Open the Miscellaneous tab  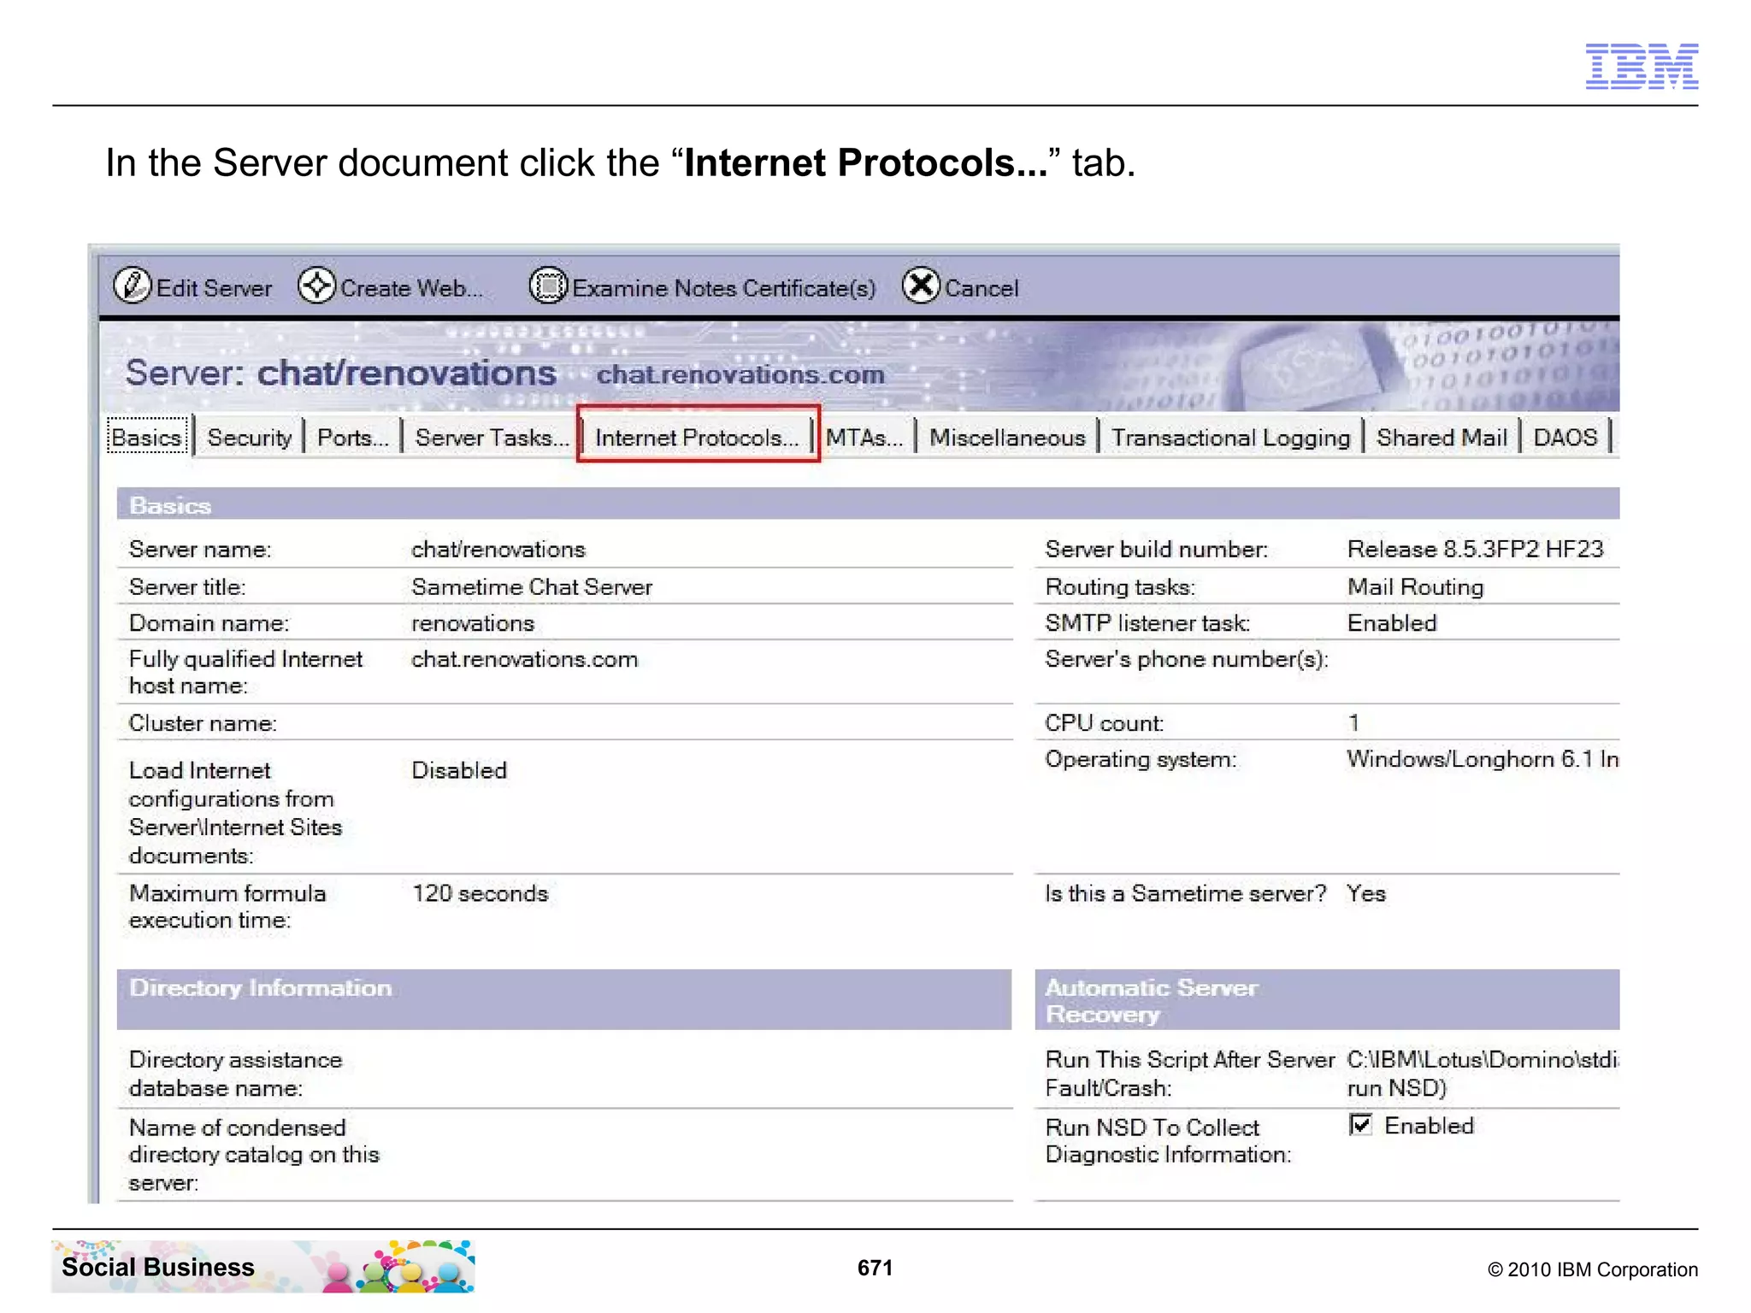click(x=1007, y=438)
